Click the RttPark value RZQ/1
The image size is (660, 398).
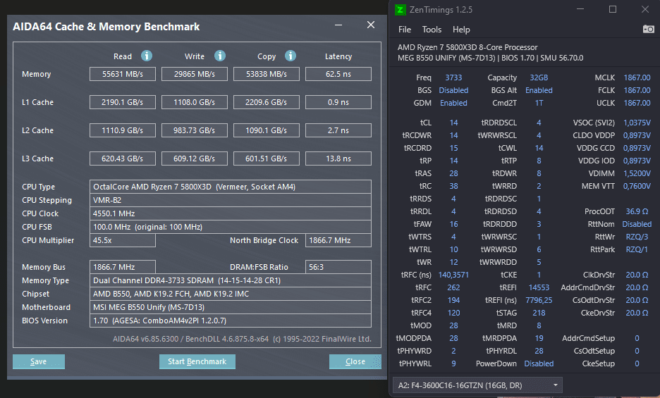pyautogui.click(x=637, y=249)
